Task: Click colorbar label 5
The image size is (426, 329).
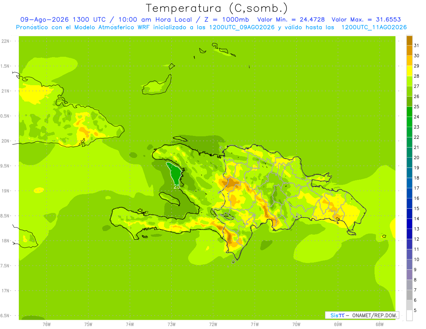Action: pos(415,311)
